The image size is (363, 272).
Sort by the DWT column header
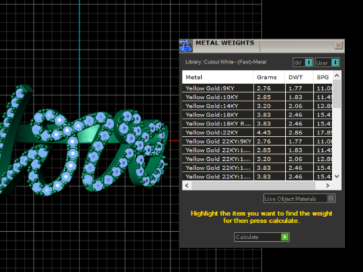[x=299, y=77]
